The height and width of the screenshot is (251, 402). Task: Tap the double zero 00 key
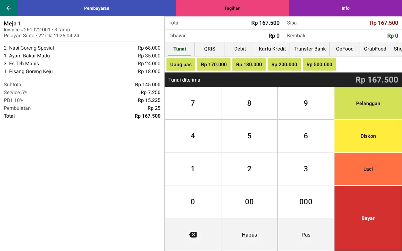coord(249,202)
